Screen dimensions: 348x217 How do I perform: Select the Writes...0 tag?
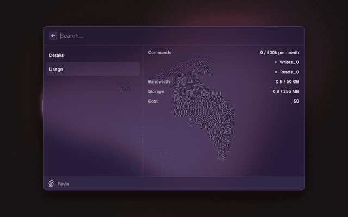click(x=289, y=62)
